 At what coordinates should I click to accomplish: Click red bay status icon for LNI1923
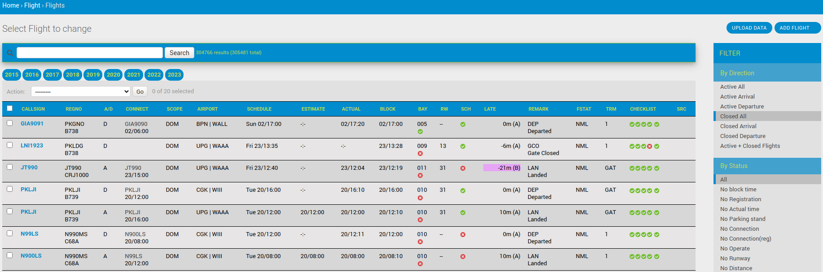420,153
